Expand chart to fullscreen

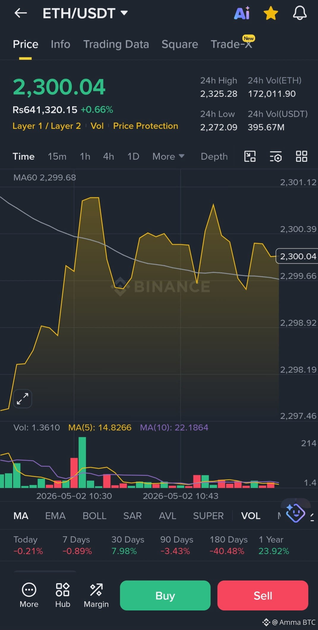pos(23,399)
